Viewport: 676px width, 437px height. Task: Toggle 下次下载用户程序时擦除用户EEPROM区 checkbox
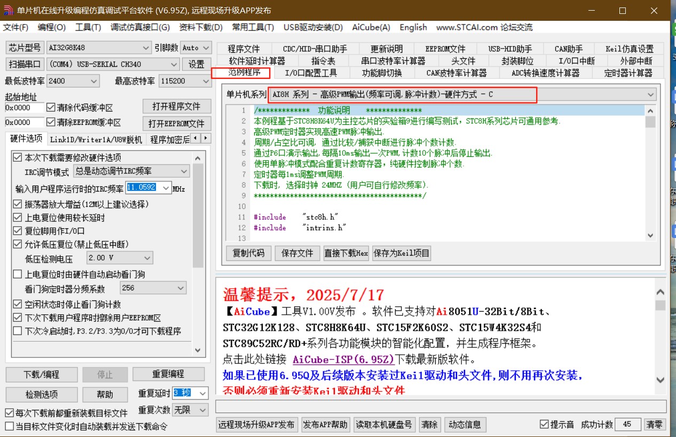click(17, 317)
